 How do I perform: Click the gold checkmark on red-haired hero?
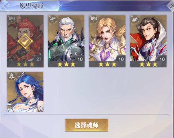click(x=25, y=41)
